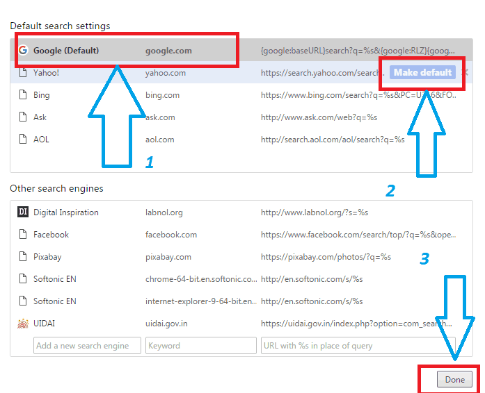Click the www.bing.com search URL
This screenshot has height=393, width=485.
click(358, 95)
